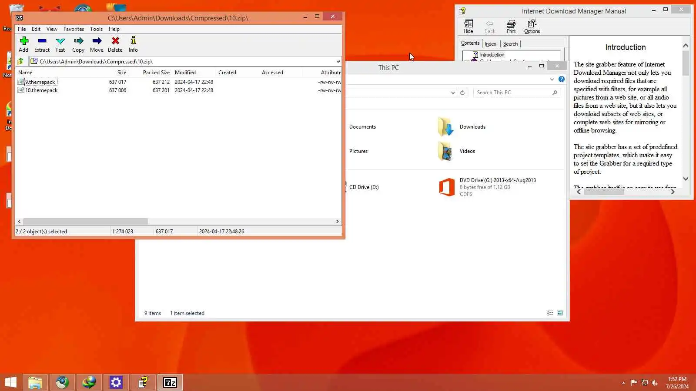Viewport: 696px width, 391px height.
Task: Click the Search This PC box
Action: (x=517, y=93)
